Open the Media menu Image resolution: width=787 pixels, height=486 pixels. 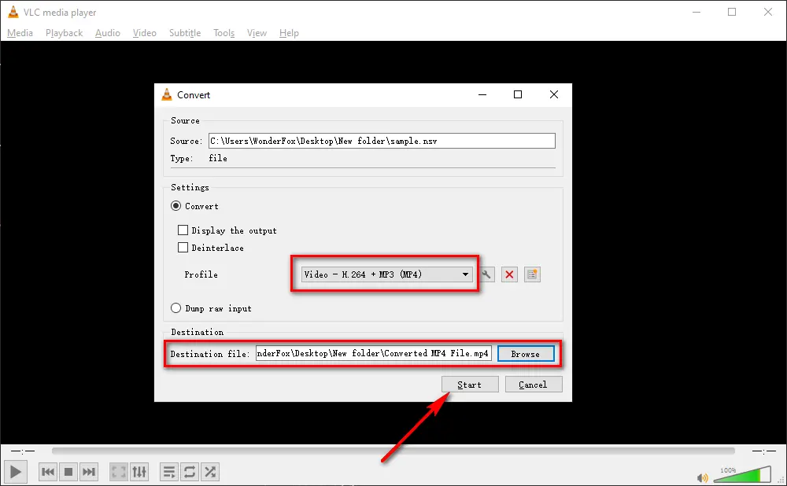pos(20,32)
